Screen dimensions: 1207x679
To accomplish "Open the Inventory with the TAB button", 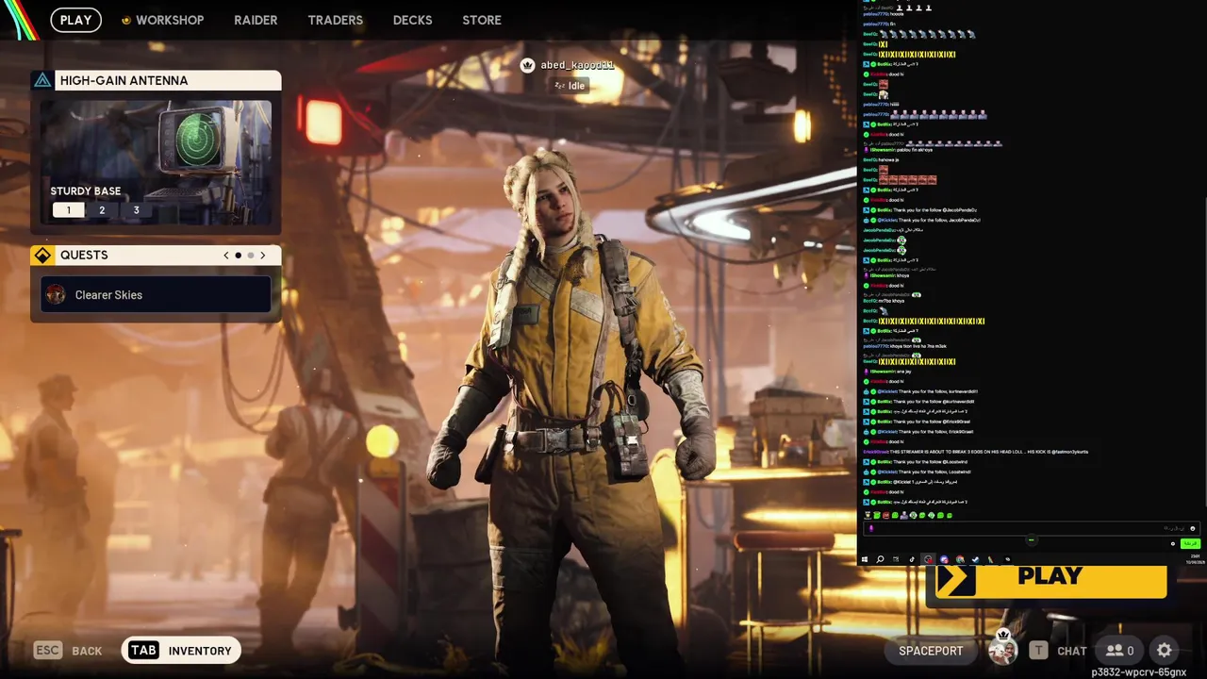I will pos(181,650).
